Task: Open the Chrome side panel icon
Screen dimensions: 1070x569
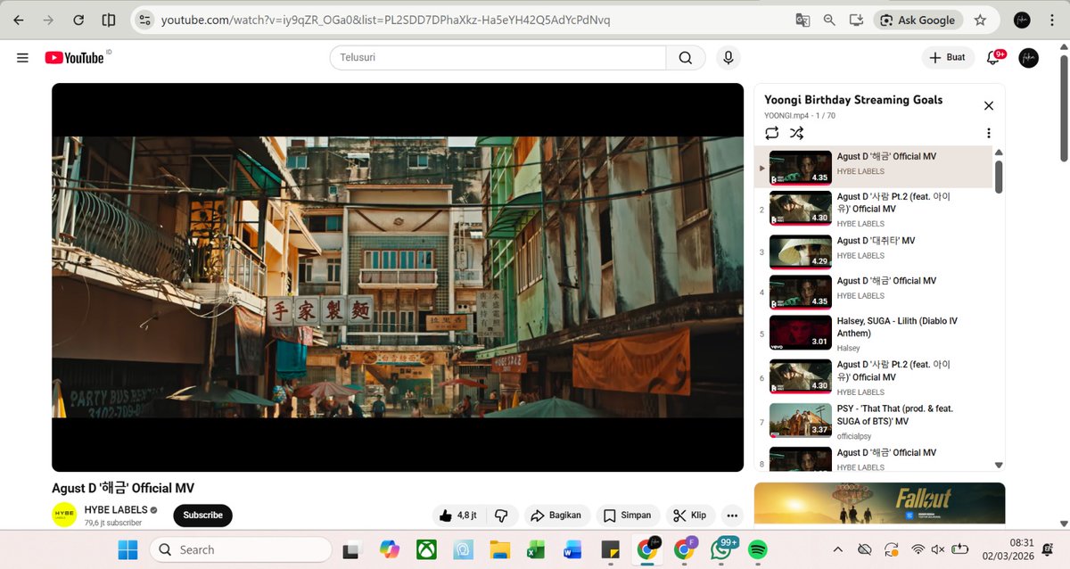Action: click(x=108, y=20)
